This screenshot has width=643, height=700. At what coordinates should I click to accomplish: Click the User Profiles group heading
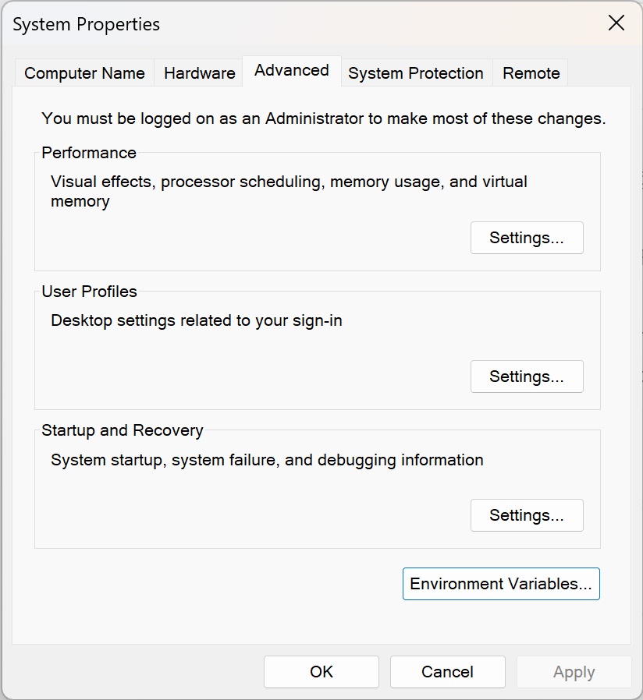[x=89, y=292]
